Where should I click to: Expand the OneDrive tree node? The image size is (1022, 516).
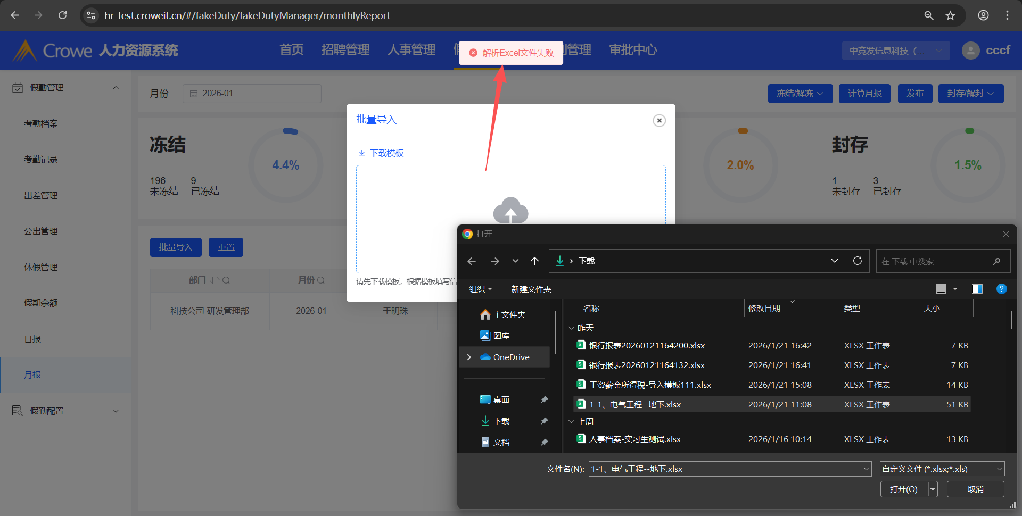(469, 357)
